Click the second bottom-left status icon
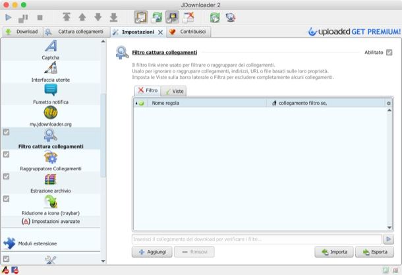Screen dimensions: 402x275 pos(15,270)
